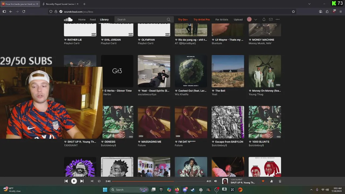Mute the volume speaker icon
The width and height of the screenshot is (345, 194).
[215, 181]
